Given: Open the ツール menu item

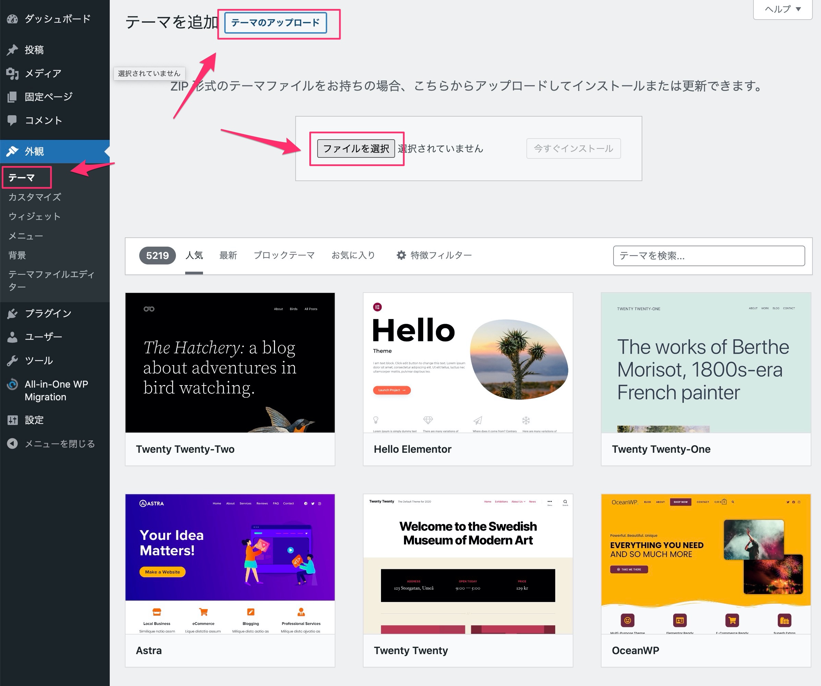Looking at the screenshot, I should point(55,360).
